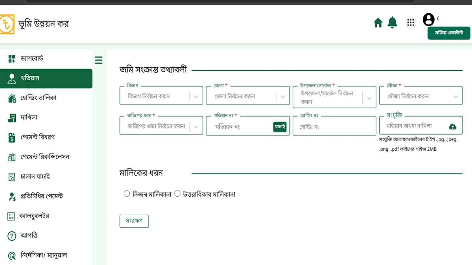The width and height of the screenshot is (472, 265).
Task: Click the notification bell icon
Action: point(392,22)
